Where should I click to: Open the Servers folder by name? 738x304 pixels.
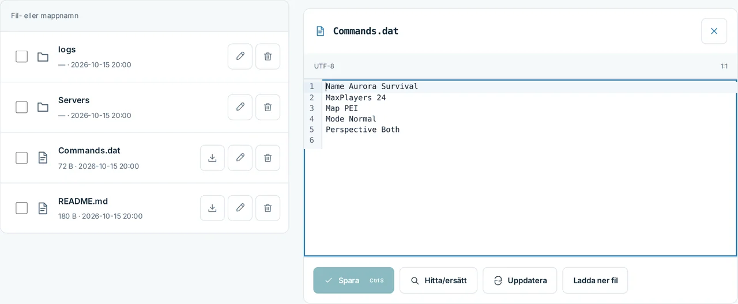[x=74, y=100]
